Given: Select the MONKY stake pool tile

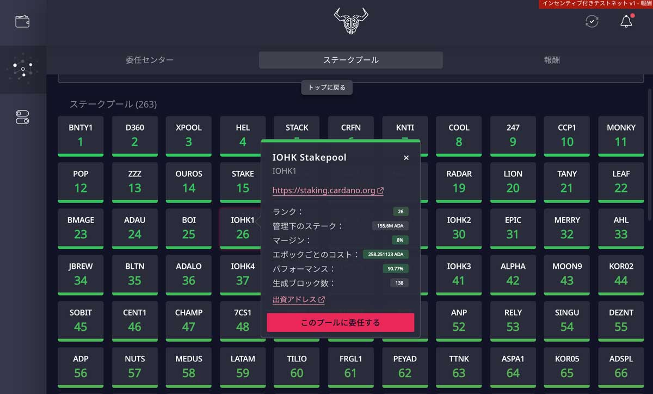Looking at the screenshot, I should [x=621, y=136].
